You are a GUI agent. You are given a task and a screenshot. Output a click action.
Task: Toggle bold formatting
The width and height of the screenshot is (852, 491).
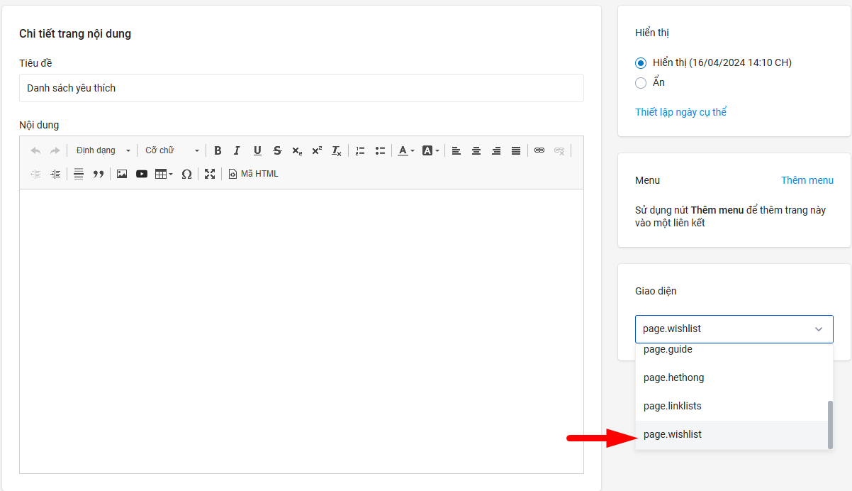218,150
